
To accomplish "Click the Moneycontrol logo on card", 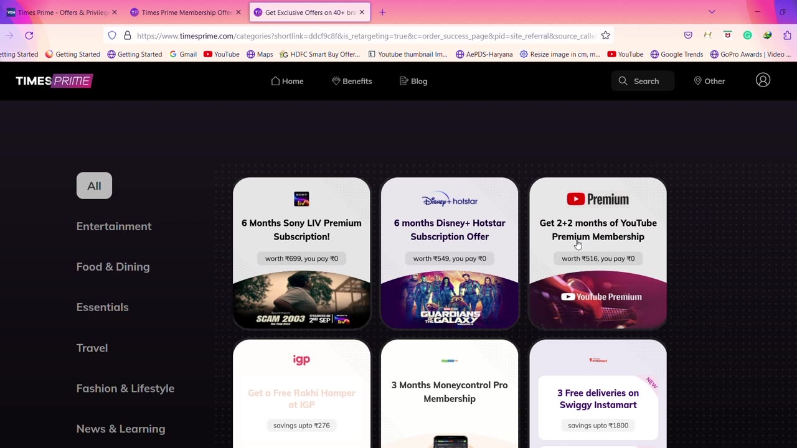I will pos(450,360).
